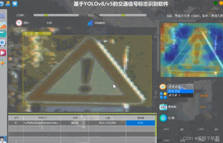Click the avatar picture at bottom-left of sidebar
Screen dimensions: 223x143
pyautogui.click(x=3, y=139)
